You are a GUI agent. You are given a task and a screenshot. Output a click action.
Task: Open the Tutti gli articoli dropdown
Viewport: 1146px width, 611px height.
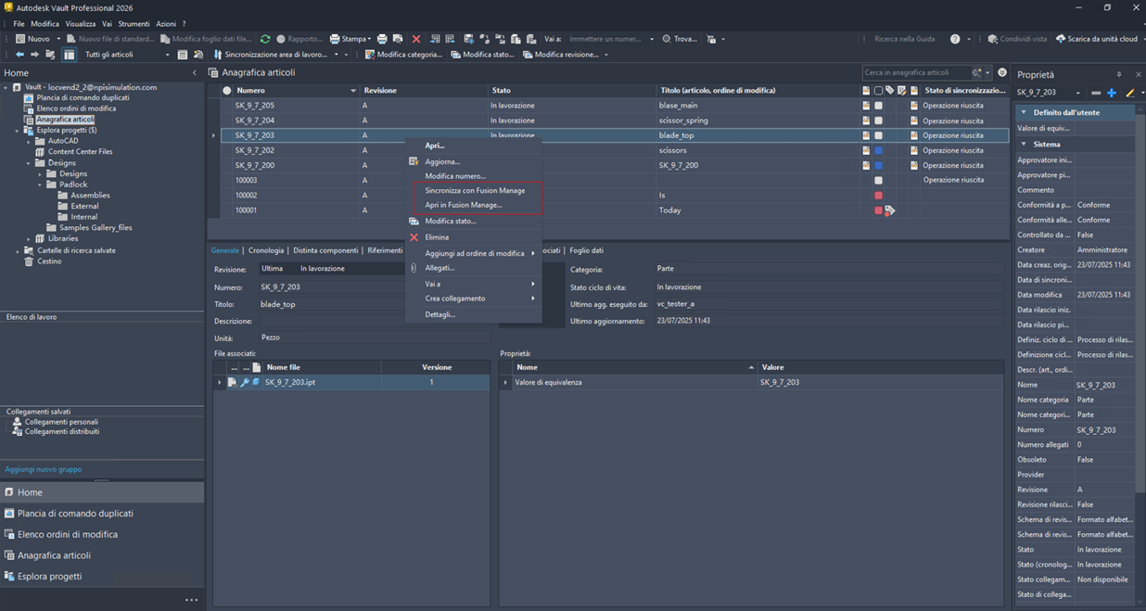pyautogui.click(x=167, y=55)
